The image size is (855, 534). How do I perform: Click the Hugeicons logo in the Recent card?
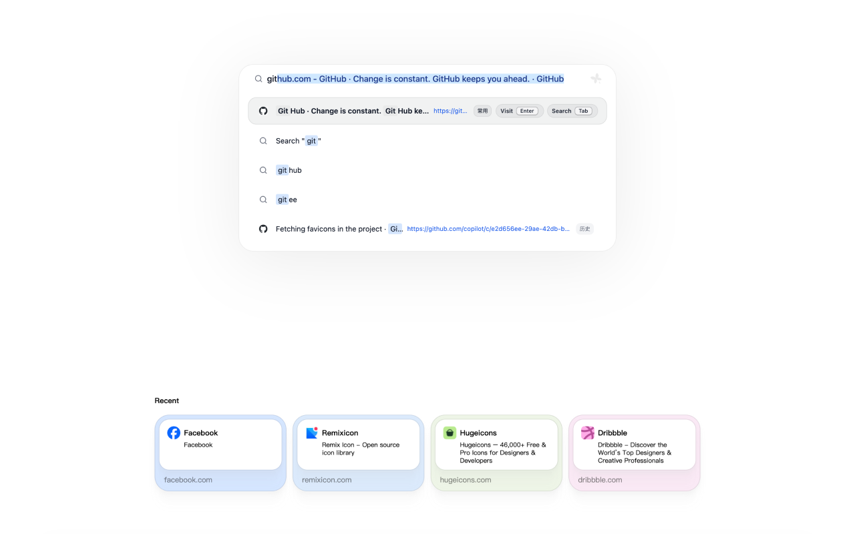click(450, 433)
